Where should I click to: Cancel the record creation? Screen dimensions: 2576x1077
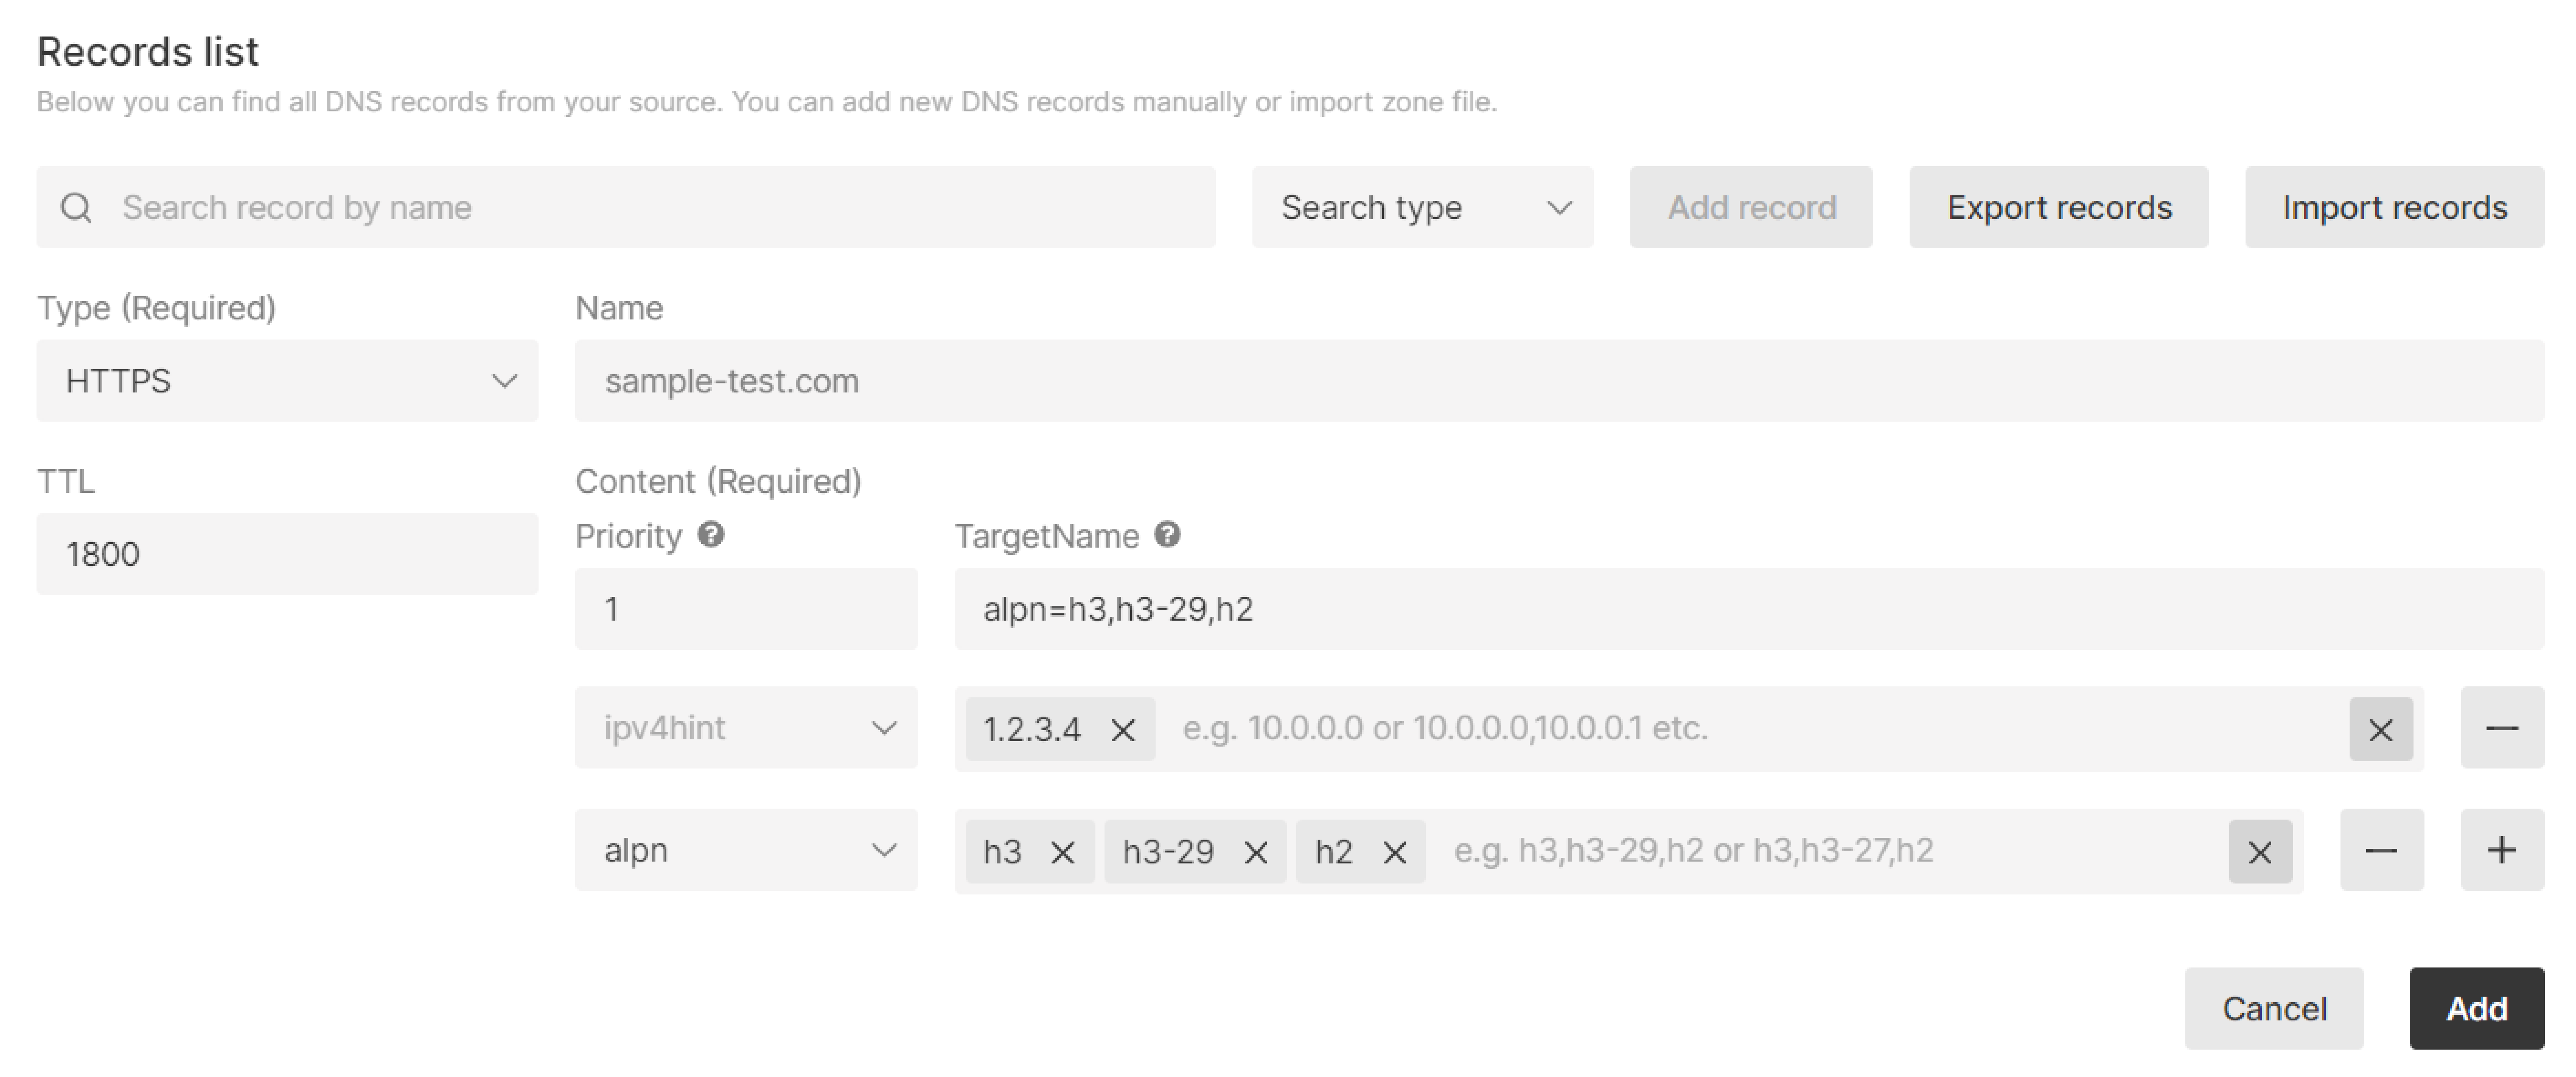coord(2274,1008)
